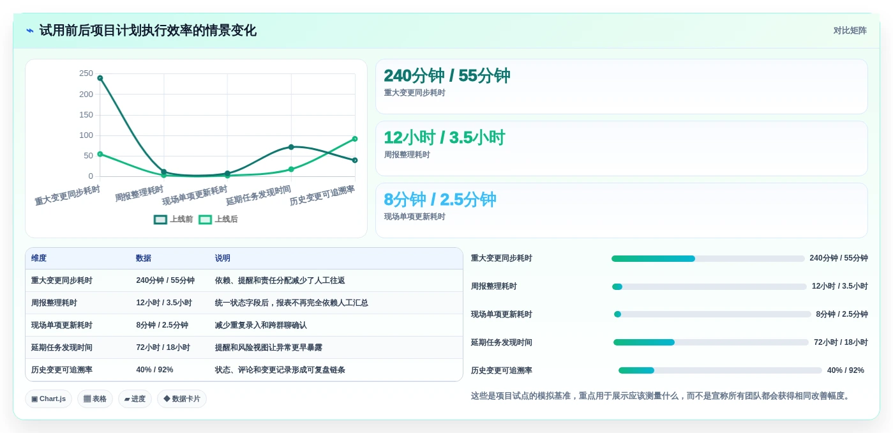
Task: Click description 提醒和风险视图让异常更早暴露
Action: tap(269, 347)
